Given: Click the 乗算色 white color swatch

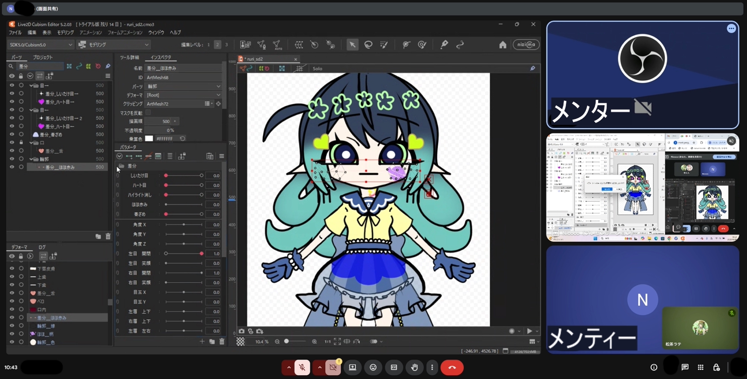Looking at the screenshot, I should coord(149,139).
